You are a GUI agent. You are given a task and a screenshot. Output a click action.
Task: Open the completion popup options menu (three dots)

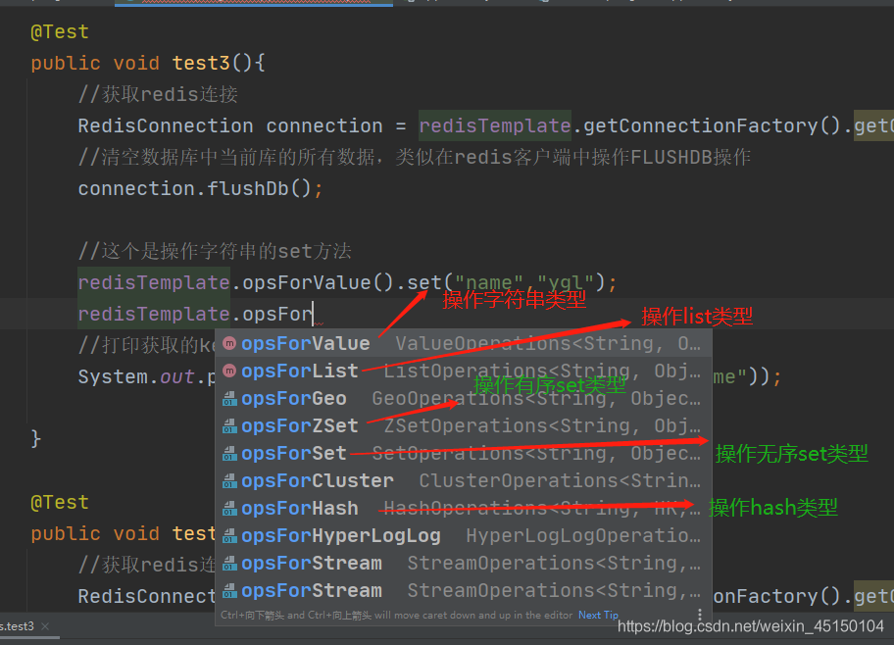(x=700, y=615)
